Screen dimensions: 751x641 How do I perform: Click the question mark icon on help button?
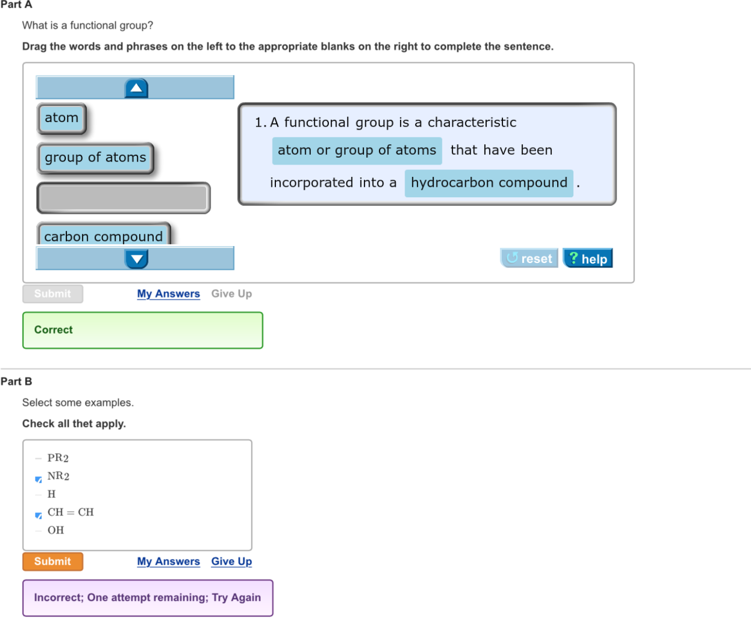pos(573,258)
